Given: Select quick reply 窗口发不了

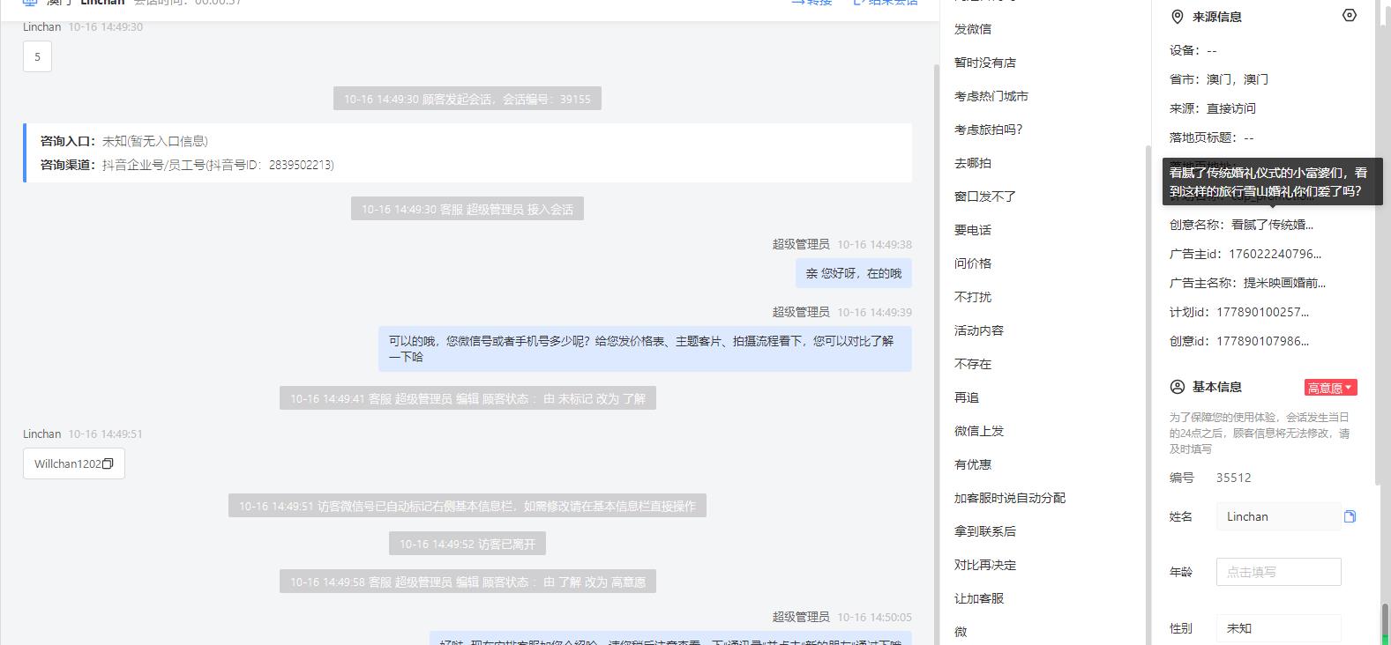Looking at the screenshot, I should (x=984, y=196).
